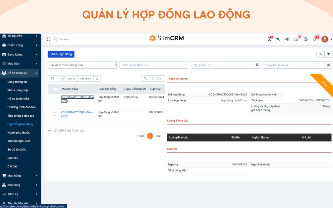Expand Tài nguyên menu chevron
Viewport: 333px width, 208px height.
tap(36, 36)
